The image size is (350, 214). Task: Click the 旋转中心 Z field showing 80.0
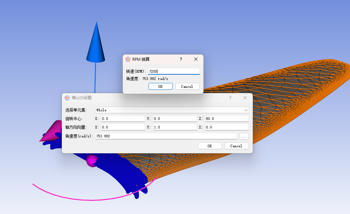(x=227, y=119)
